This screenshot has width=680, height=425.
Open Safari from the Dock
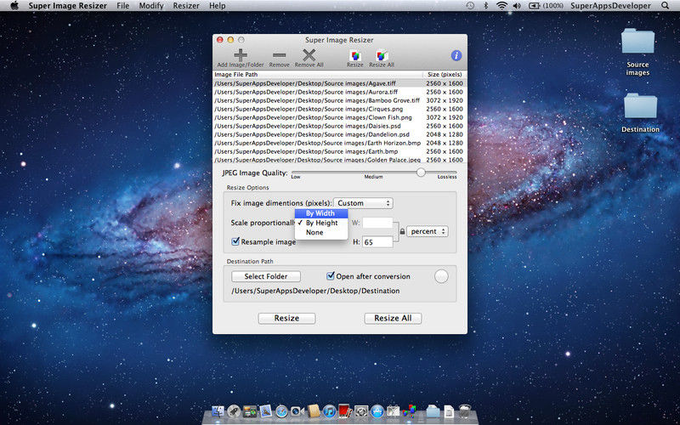[x=281, y=411]
